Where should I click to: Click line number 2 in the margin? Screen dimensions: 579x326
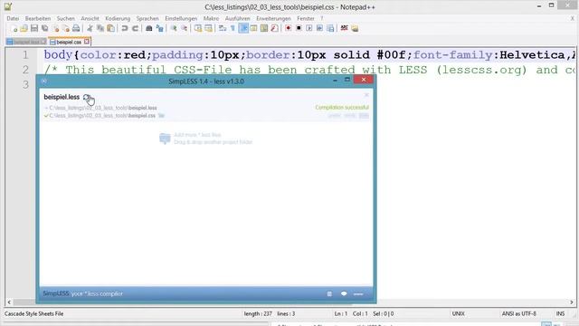[25, 70]
